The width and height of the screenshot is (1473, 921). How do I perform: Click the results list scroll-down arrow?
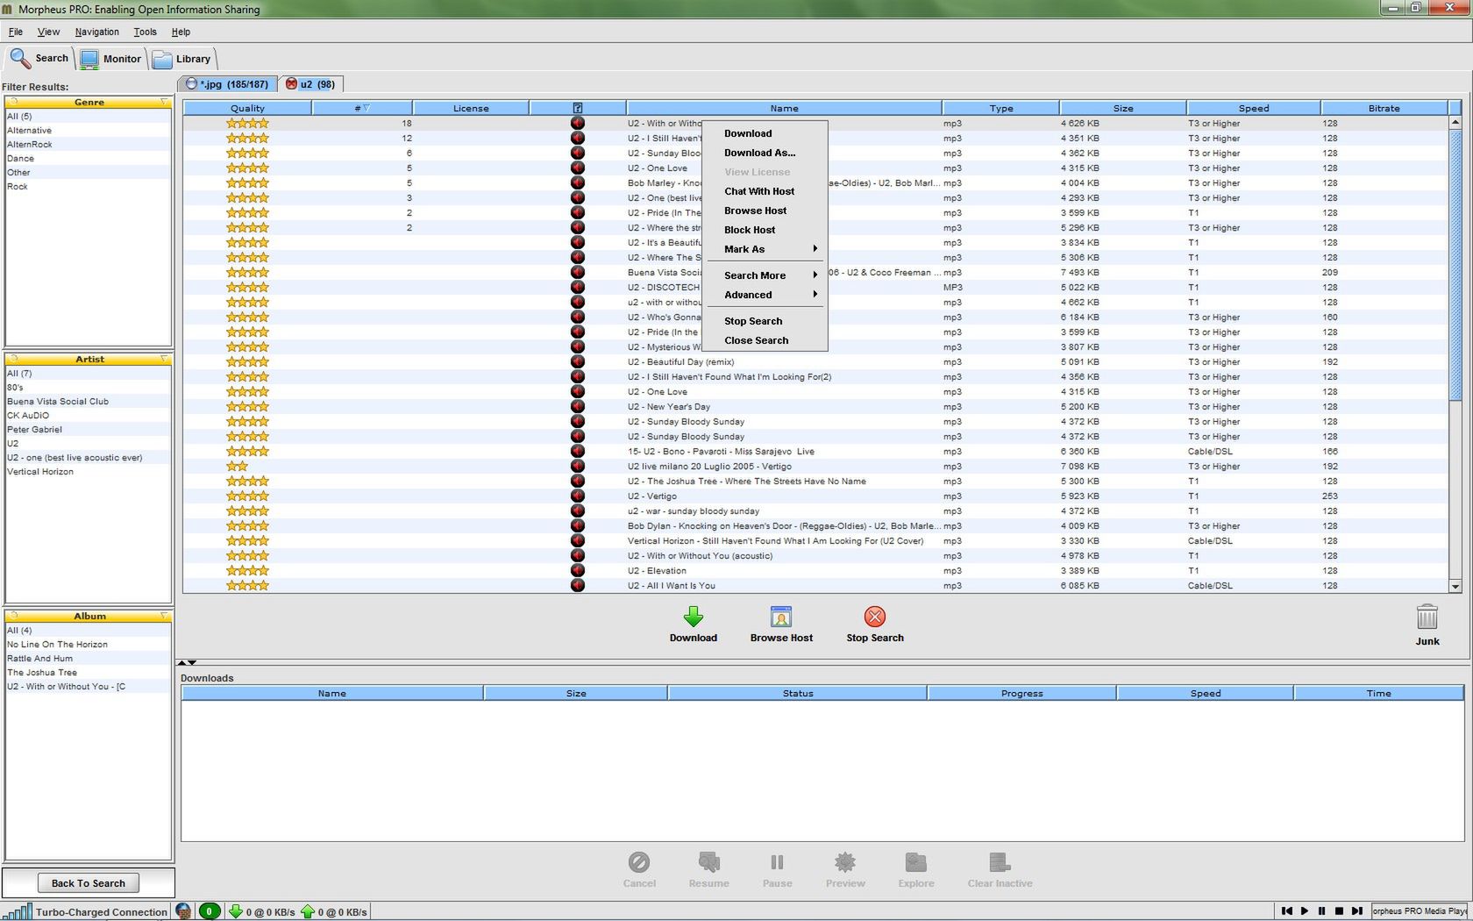click(x=1455, y=586)
